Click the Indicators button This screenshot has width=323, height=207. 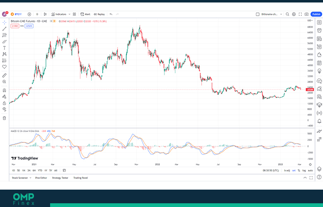pos(59,14)
